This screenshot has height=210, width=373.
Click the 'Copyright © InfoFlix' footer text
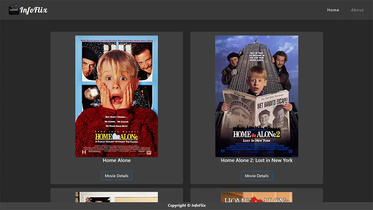pos(186,205)
